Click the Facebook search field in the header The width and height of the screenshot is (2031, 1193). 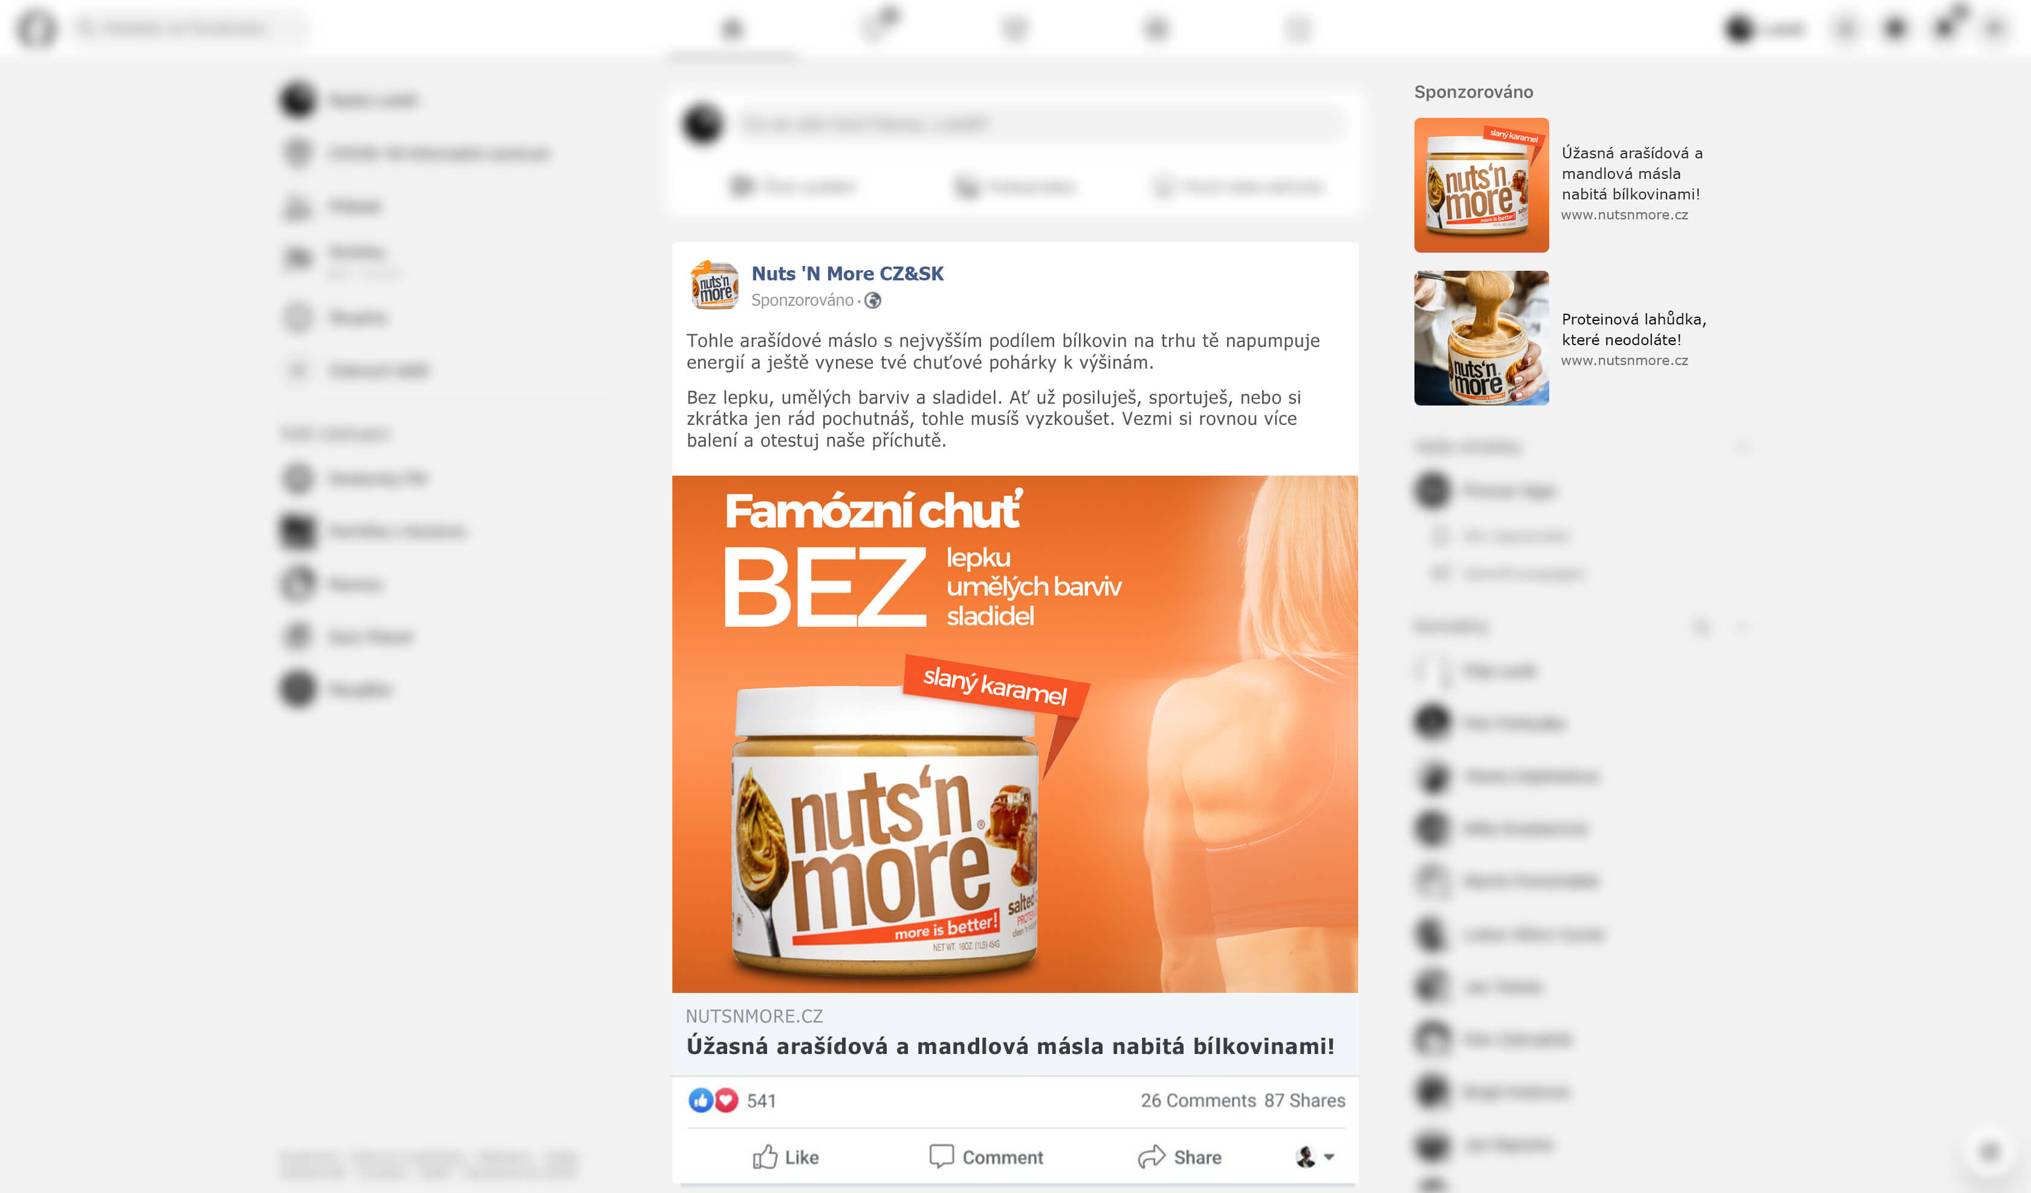191,28
